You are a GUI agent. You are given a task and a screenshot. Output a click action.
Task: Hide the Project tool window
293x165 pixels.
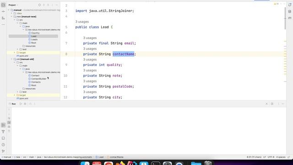pyautogui.click(x=57, y=5)
